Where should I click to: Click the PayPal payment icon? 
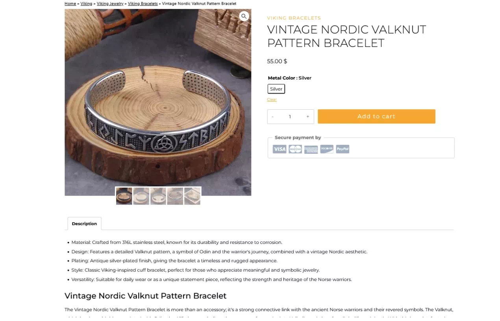(343, 149)
